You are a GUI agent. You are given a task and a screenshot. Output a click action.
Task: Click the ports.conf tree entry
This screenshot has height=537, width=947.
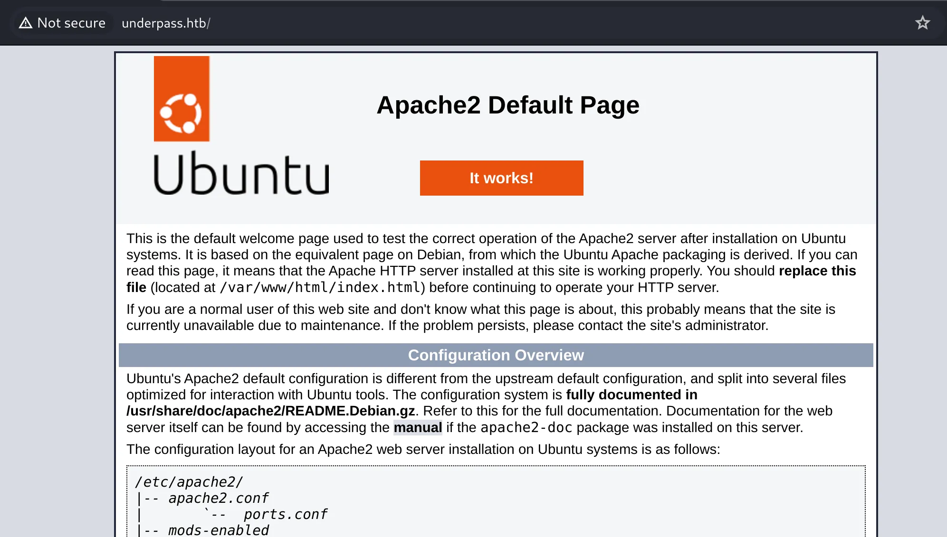(x=286, y=514)
